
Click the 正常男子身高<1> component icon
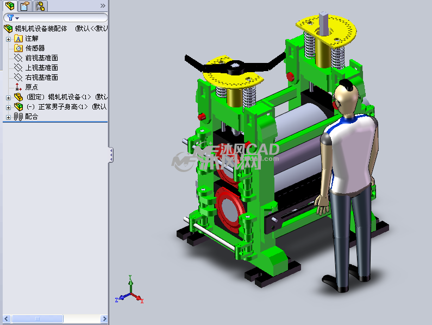tap(18, 107)
